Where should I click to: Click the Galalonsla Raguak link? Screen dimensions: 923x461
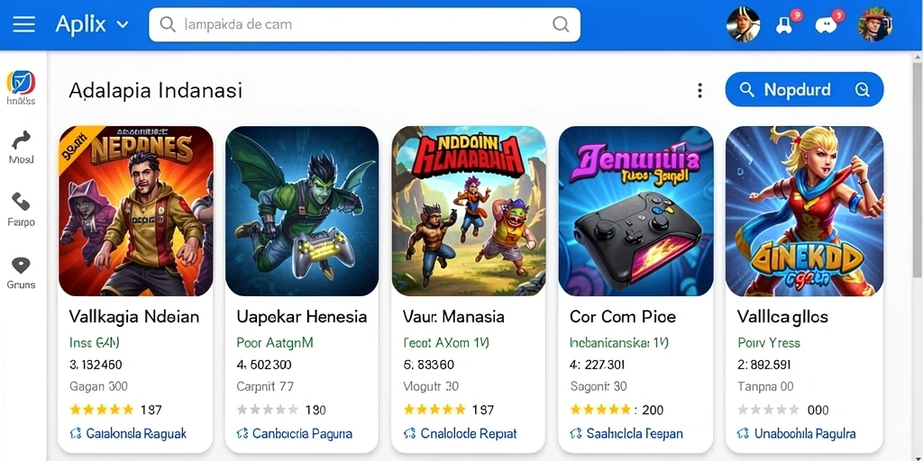click(x=128, y=434)
